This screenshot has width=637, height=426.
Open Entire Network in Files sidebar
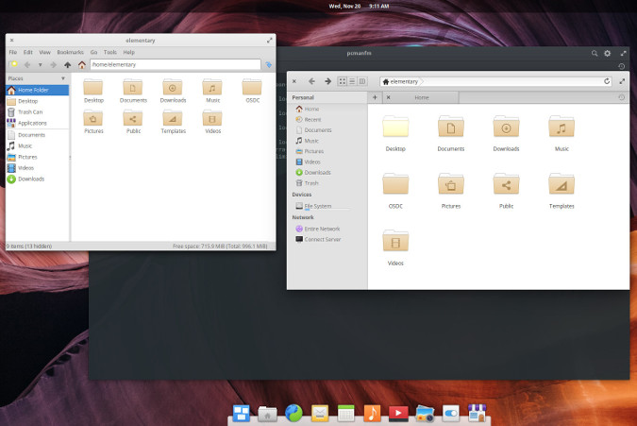click(x=322, y=229)
